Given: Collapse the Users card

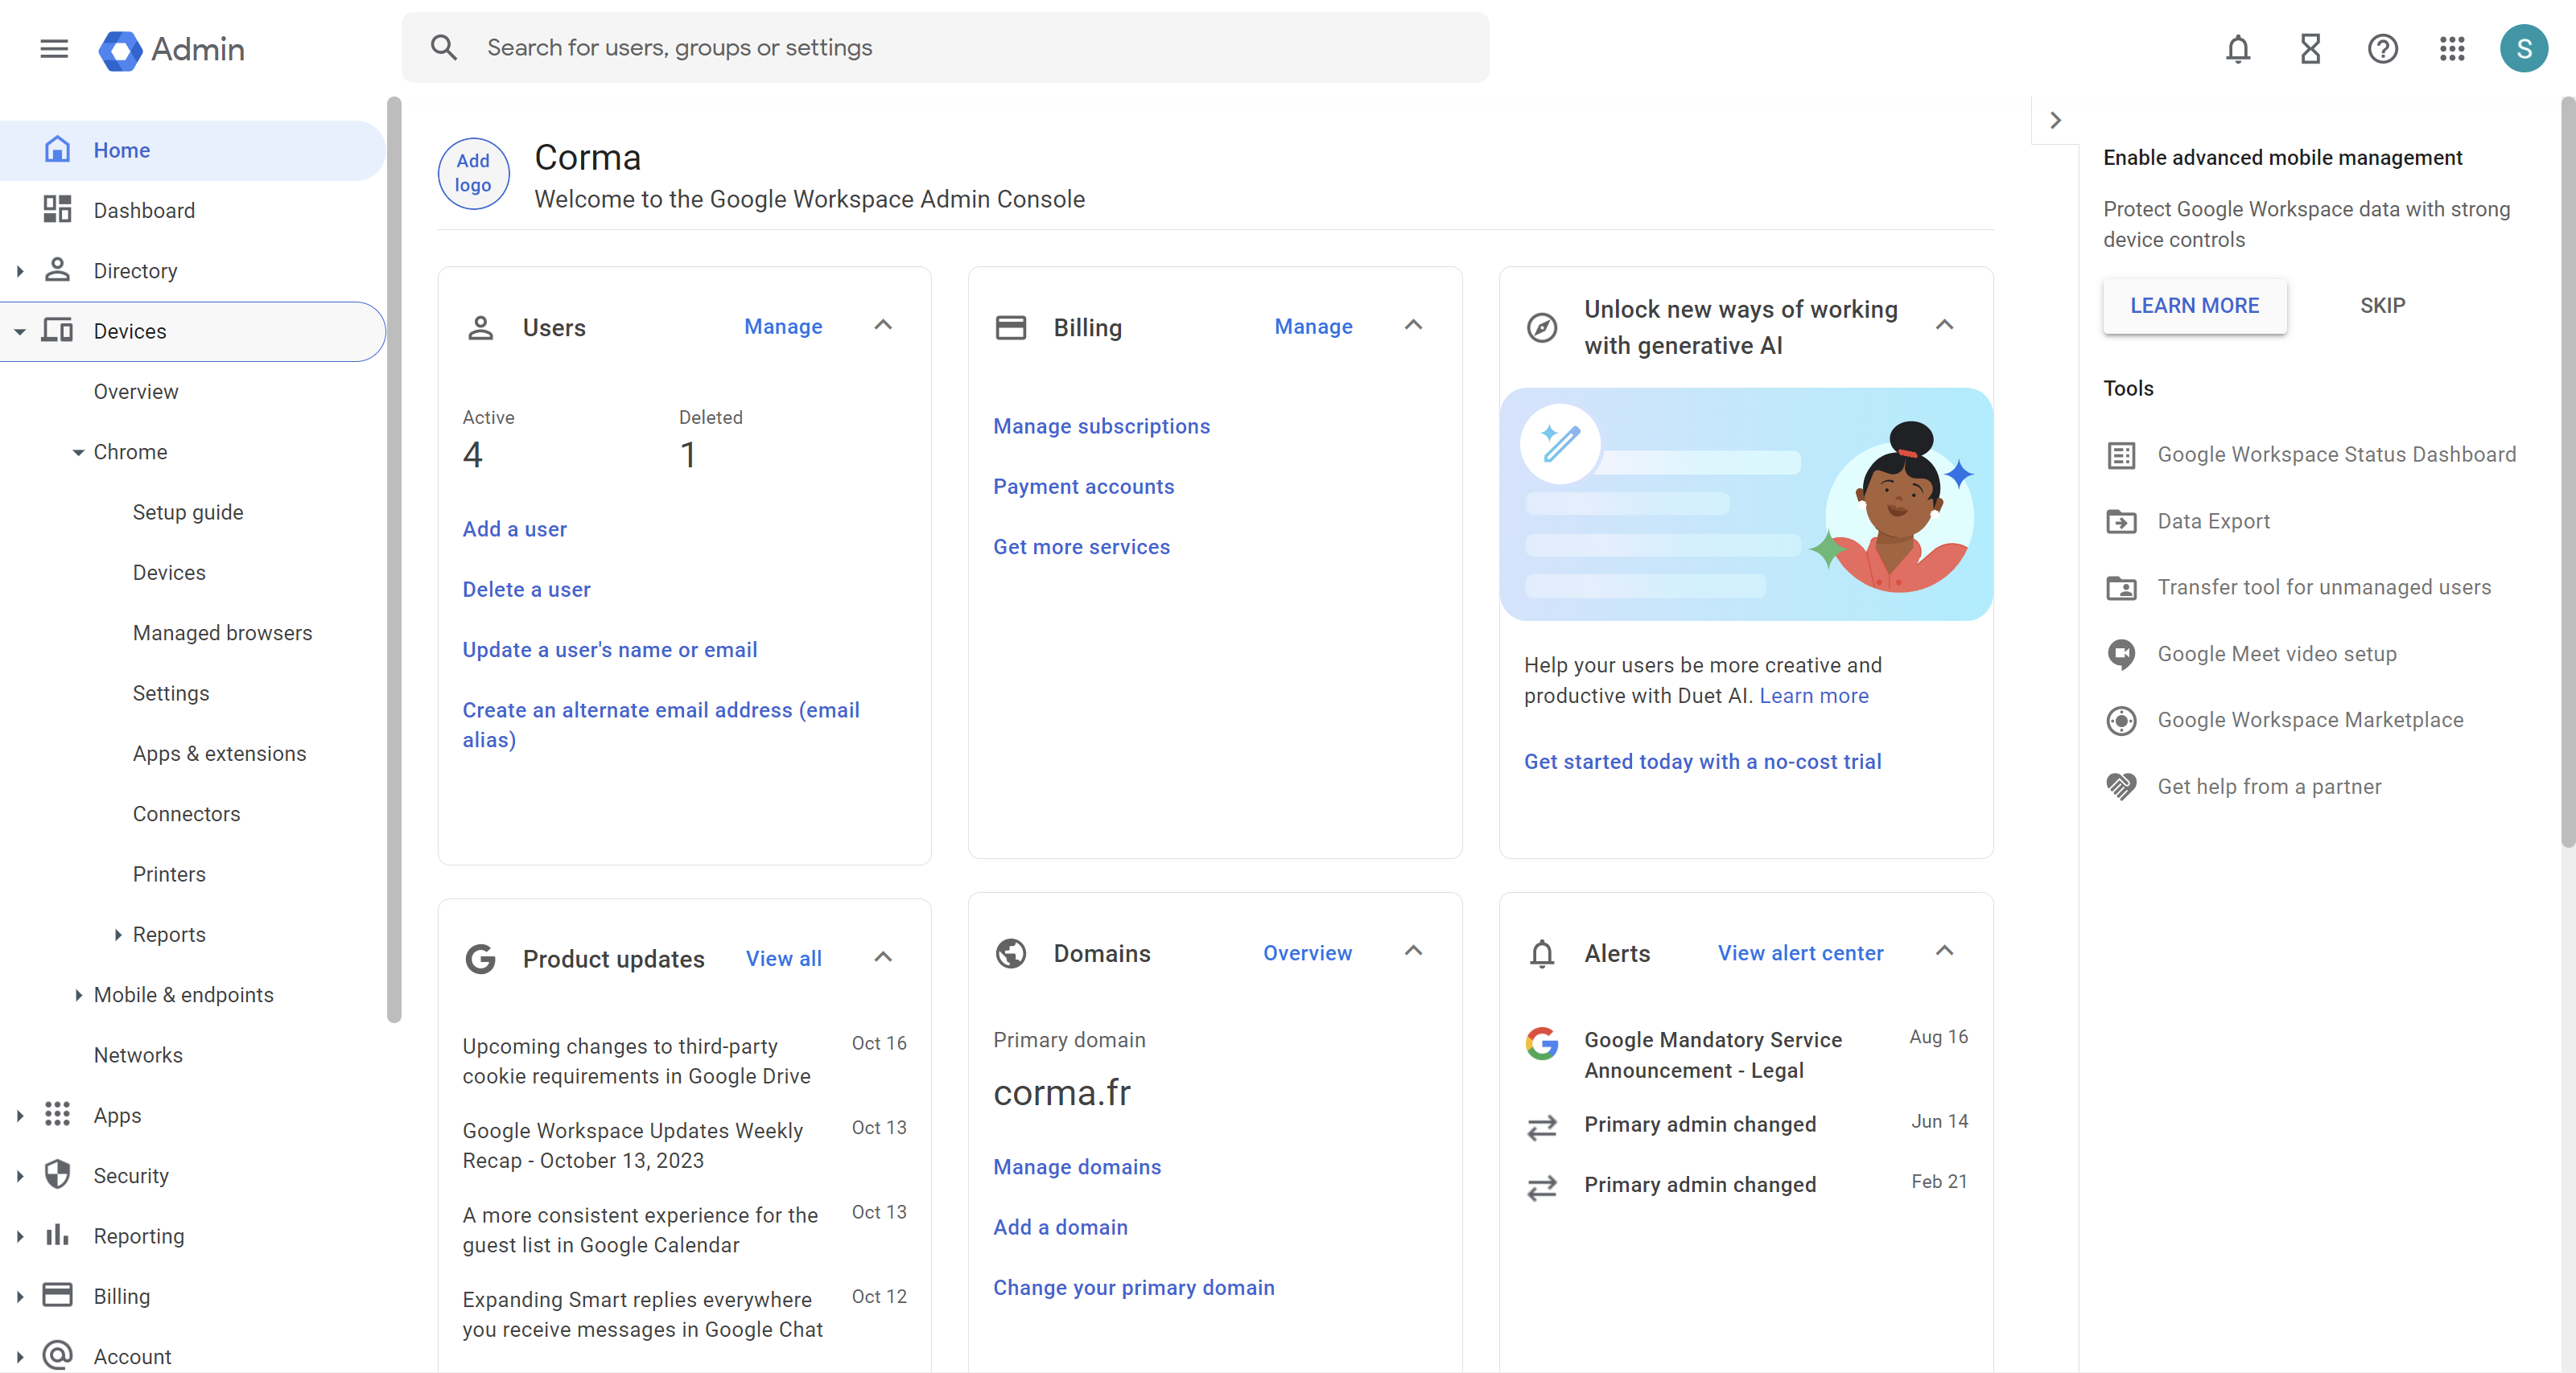Looking at the screenshot, I should 883,326.
